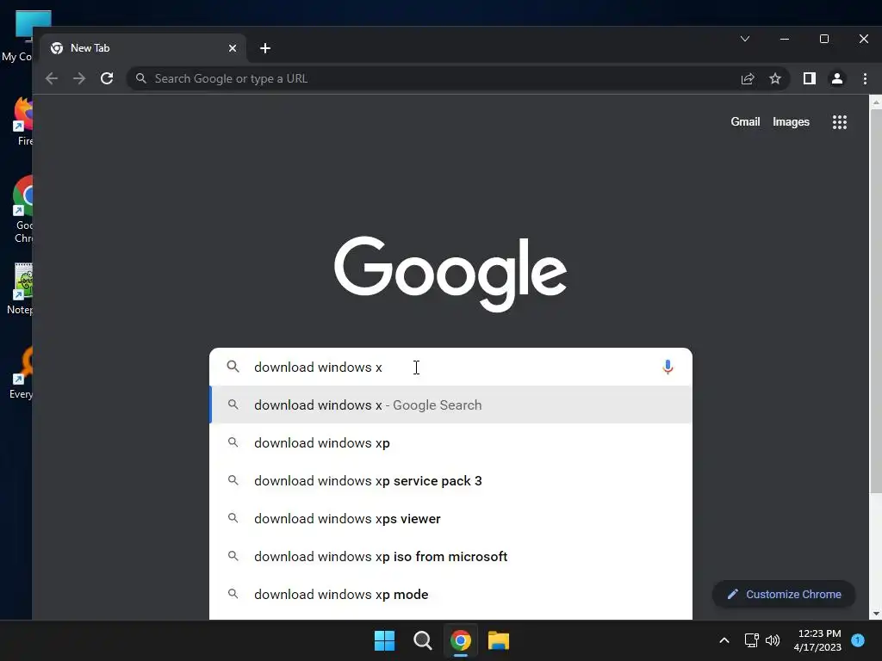Close the New Tab tab
882x661 pixels.
233,48
